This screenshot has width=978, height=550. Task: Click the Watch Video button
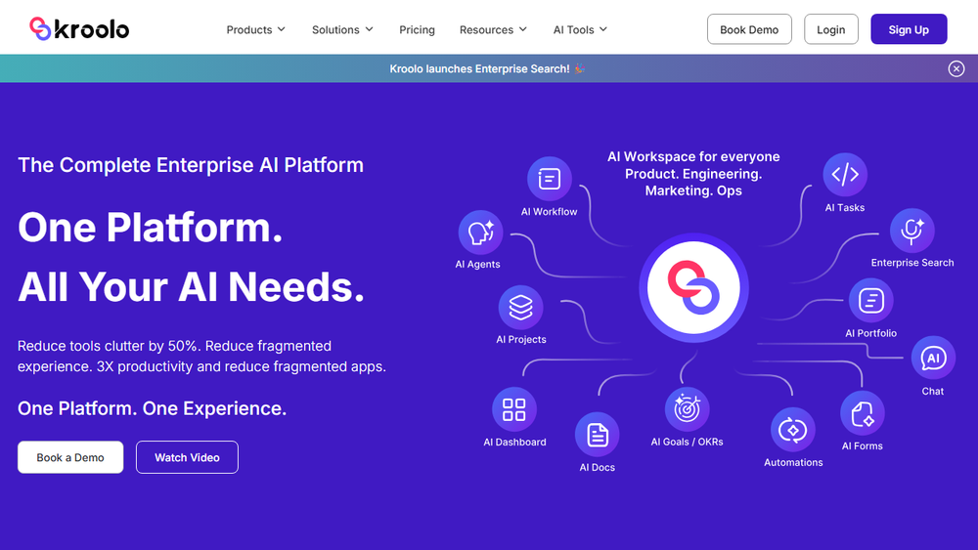pyautogui.click(x=187, y=457)
